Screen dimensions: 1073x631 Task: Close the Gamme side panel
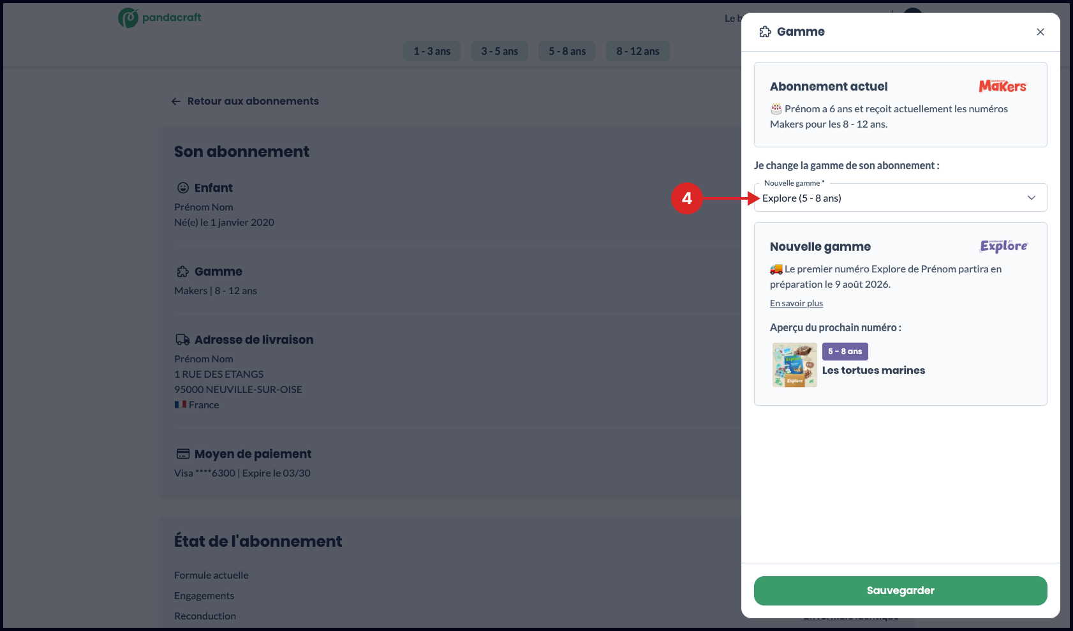[1040, 32]
